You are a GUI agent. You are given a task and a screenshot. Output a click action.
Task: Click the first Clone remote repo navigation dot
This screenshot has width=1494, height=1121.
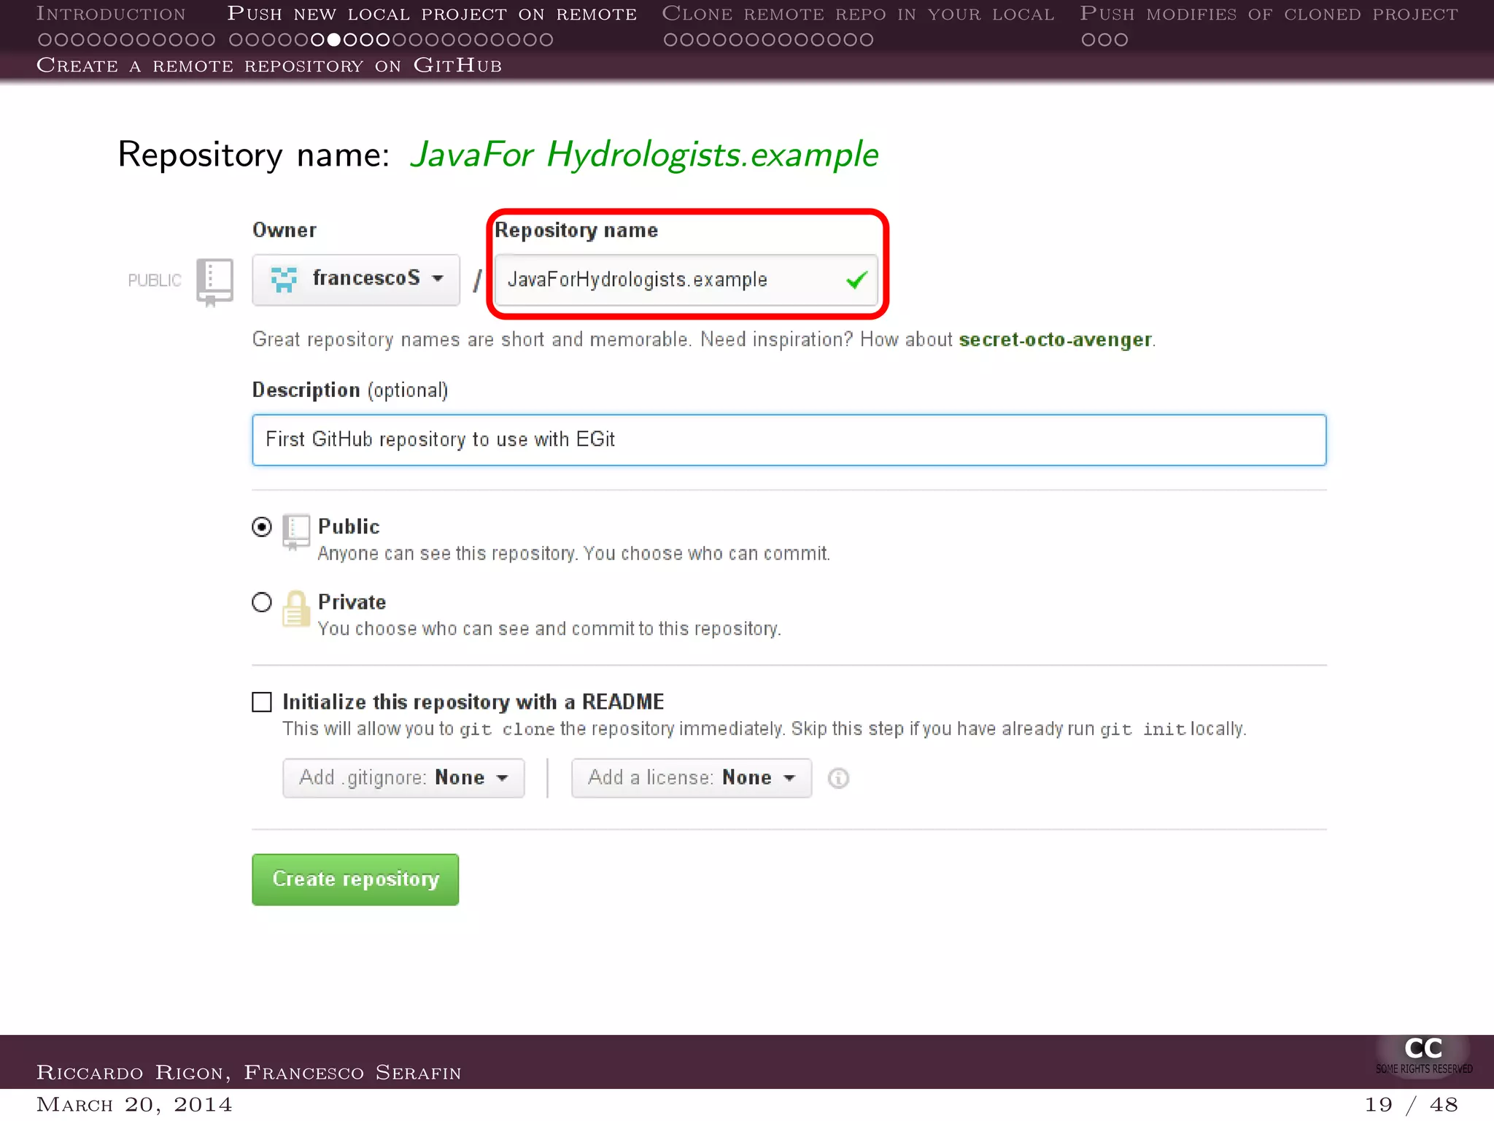(x=670, y=40)
